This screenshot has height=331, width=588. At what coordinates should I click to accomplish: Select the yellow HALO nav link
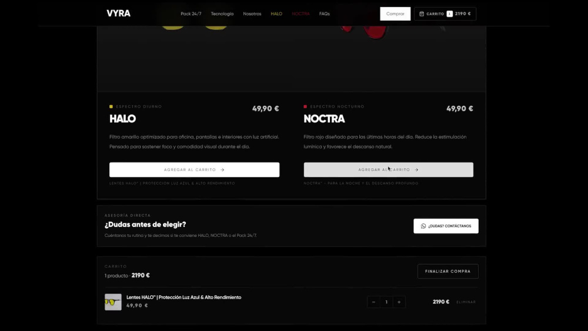click(x=276, y=14)
